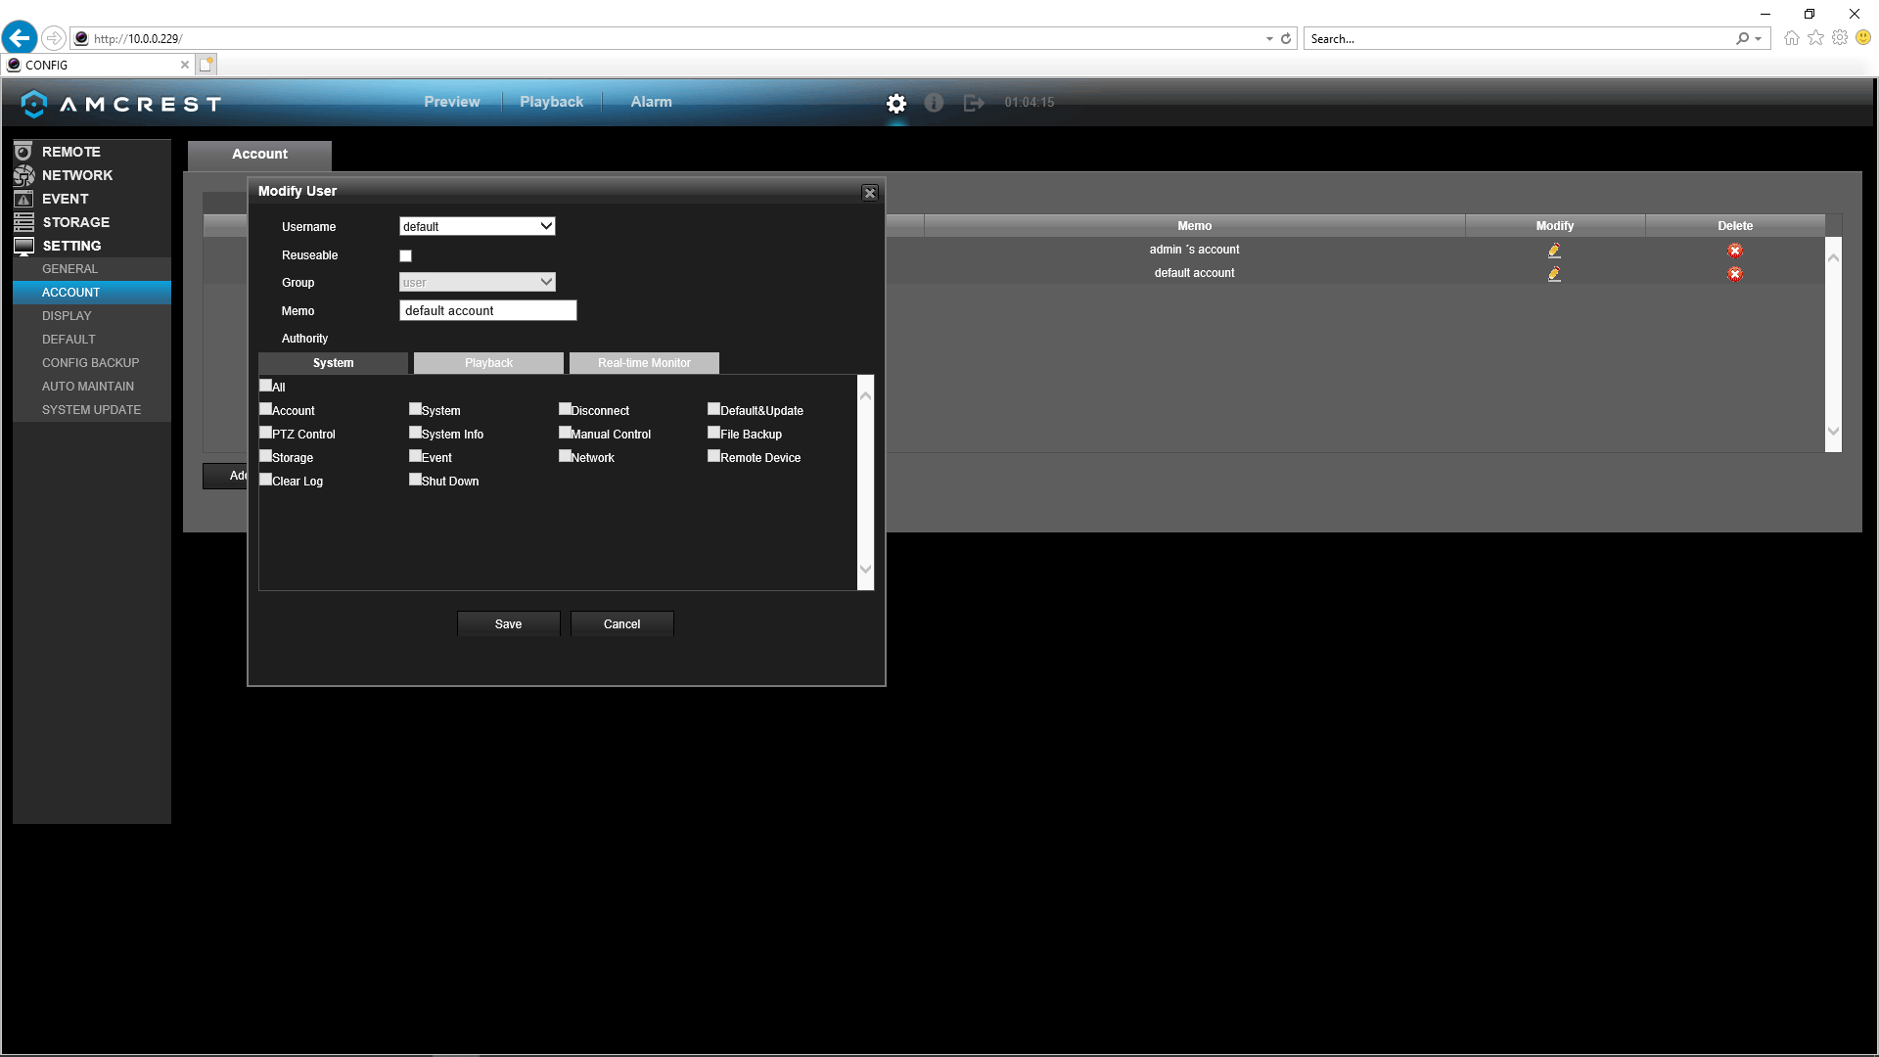Viewport: 1879px width, 1057px height.
Task: Select the System authority tab
Action: pos(333,363)
